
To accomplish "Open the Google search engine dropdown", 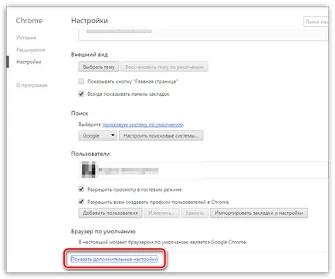I will [x=98, y=135].
